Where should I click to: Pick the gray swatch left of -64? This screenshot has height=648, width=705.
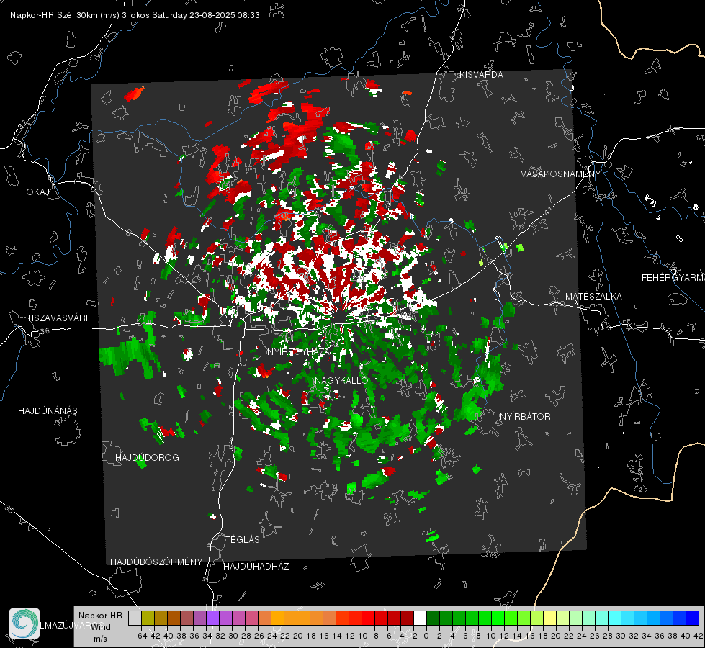coord(135,618)
